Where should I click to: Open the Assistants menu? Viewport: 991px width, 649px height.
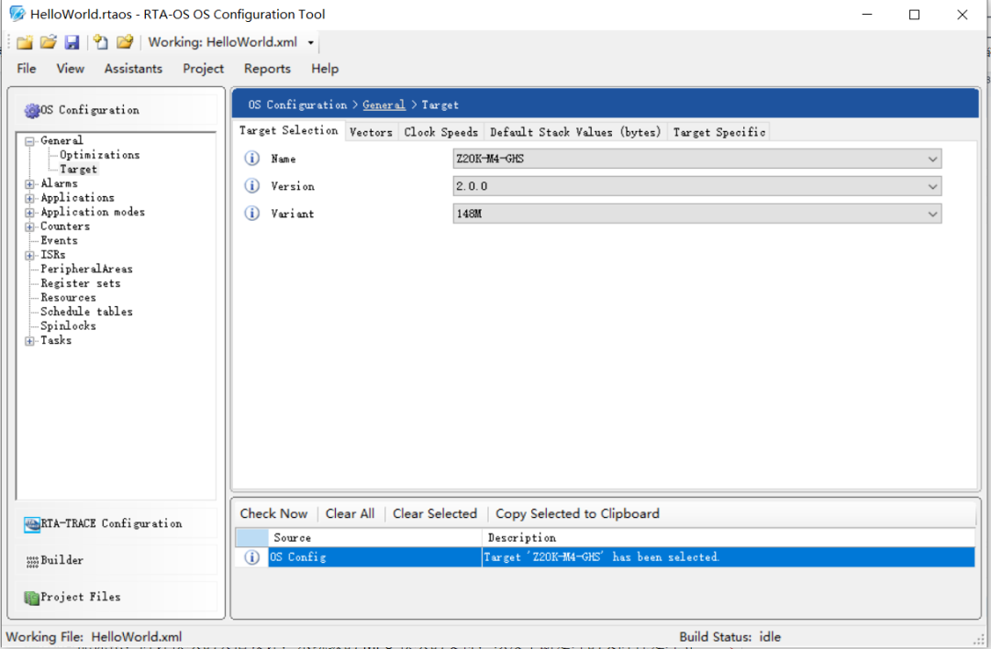click(133, 69)
